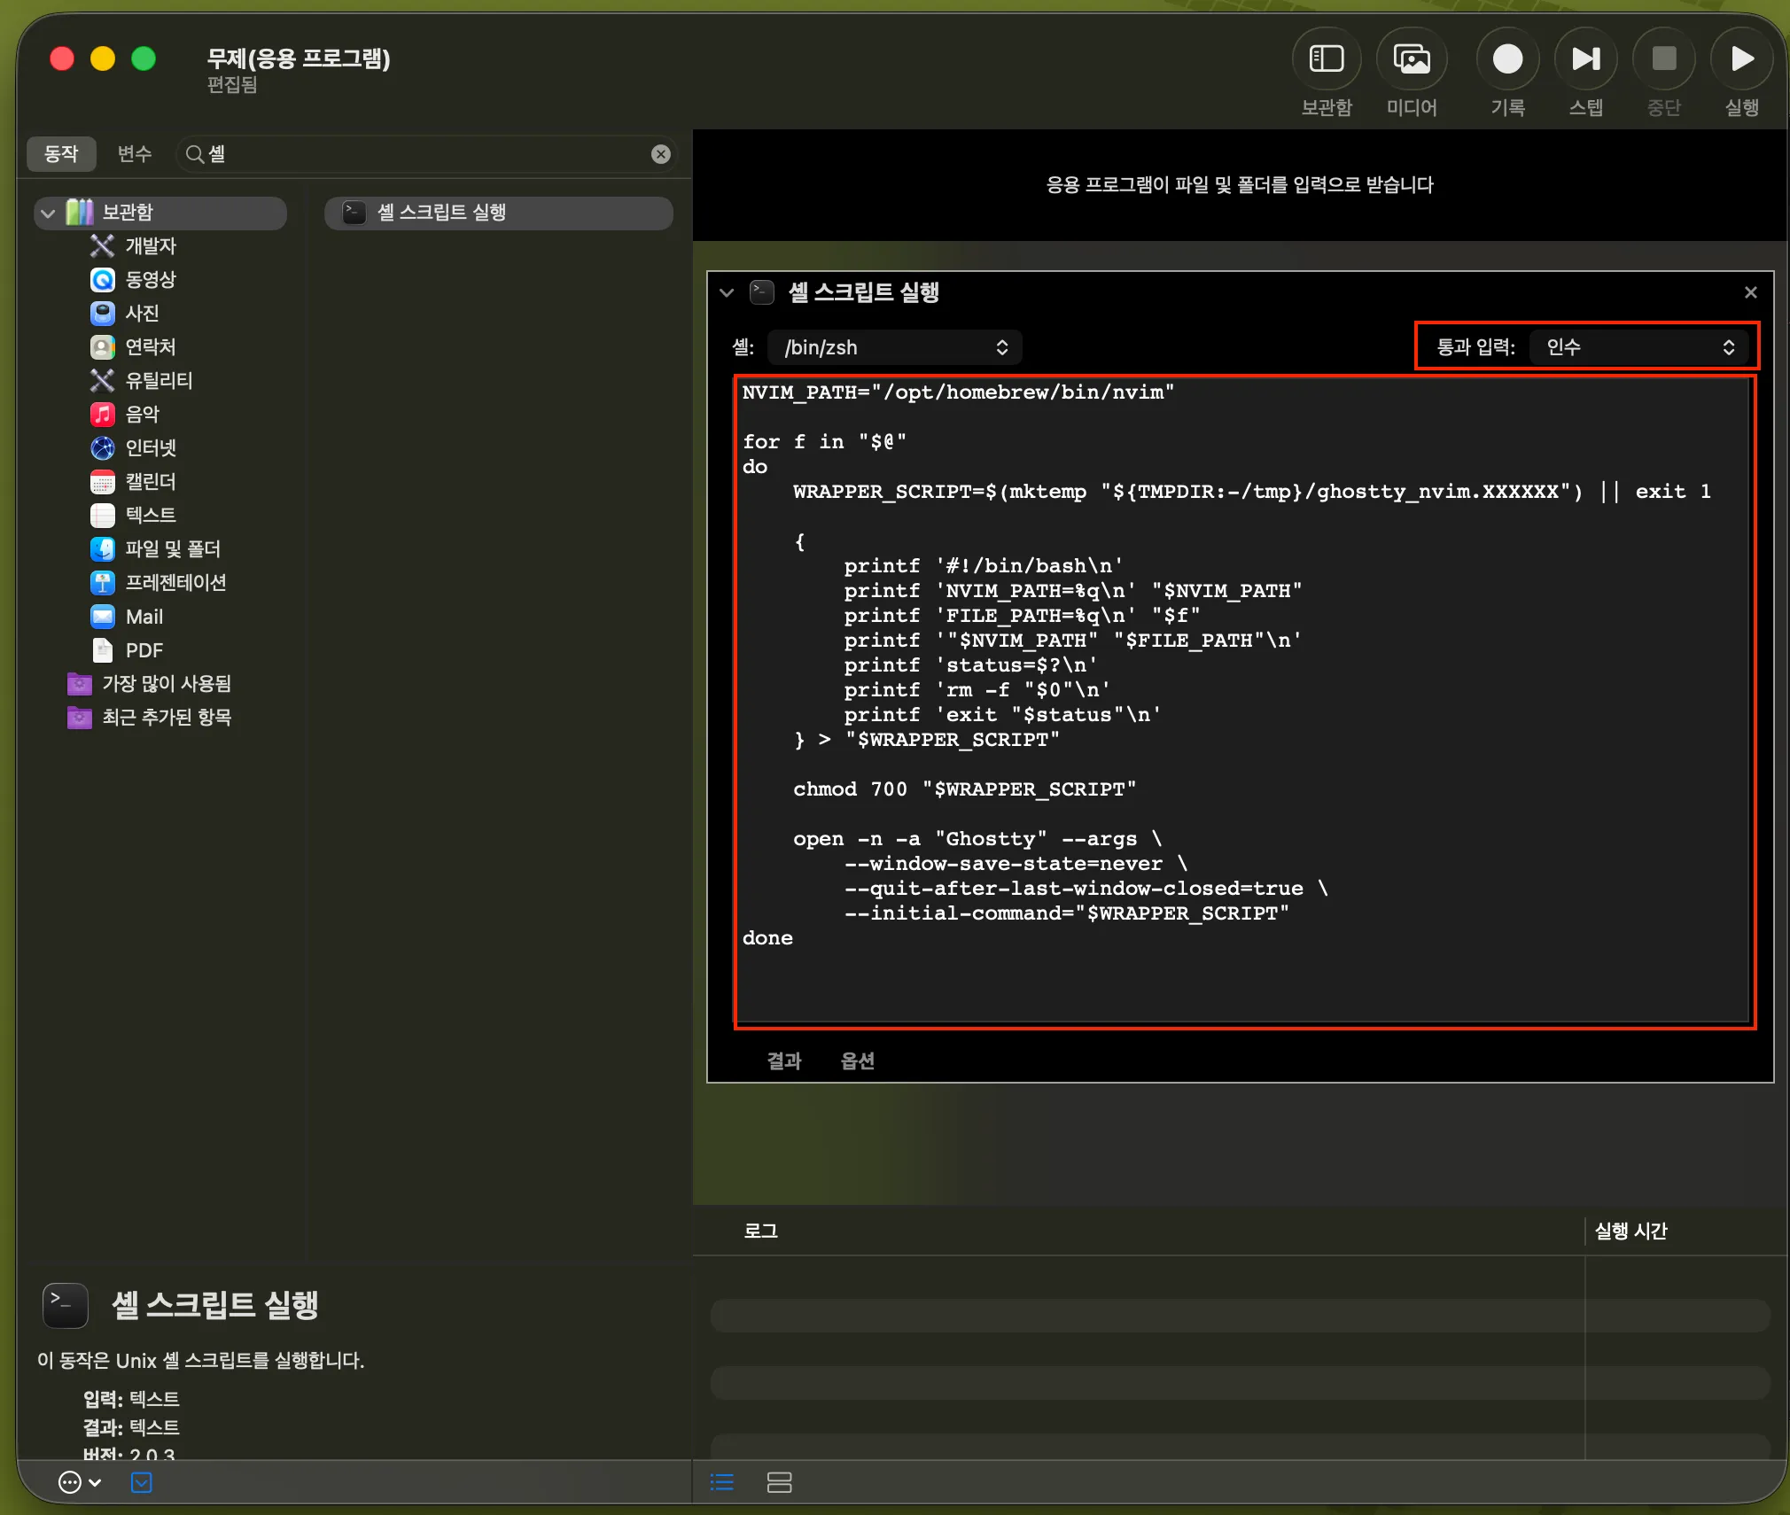Select the 캘린더 category
The width and height of the screenshot is (1790, 1515).
click(x=133, y=481)
